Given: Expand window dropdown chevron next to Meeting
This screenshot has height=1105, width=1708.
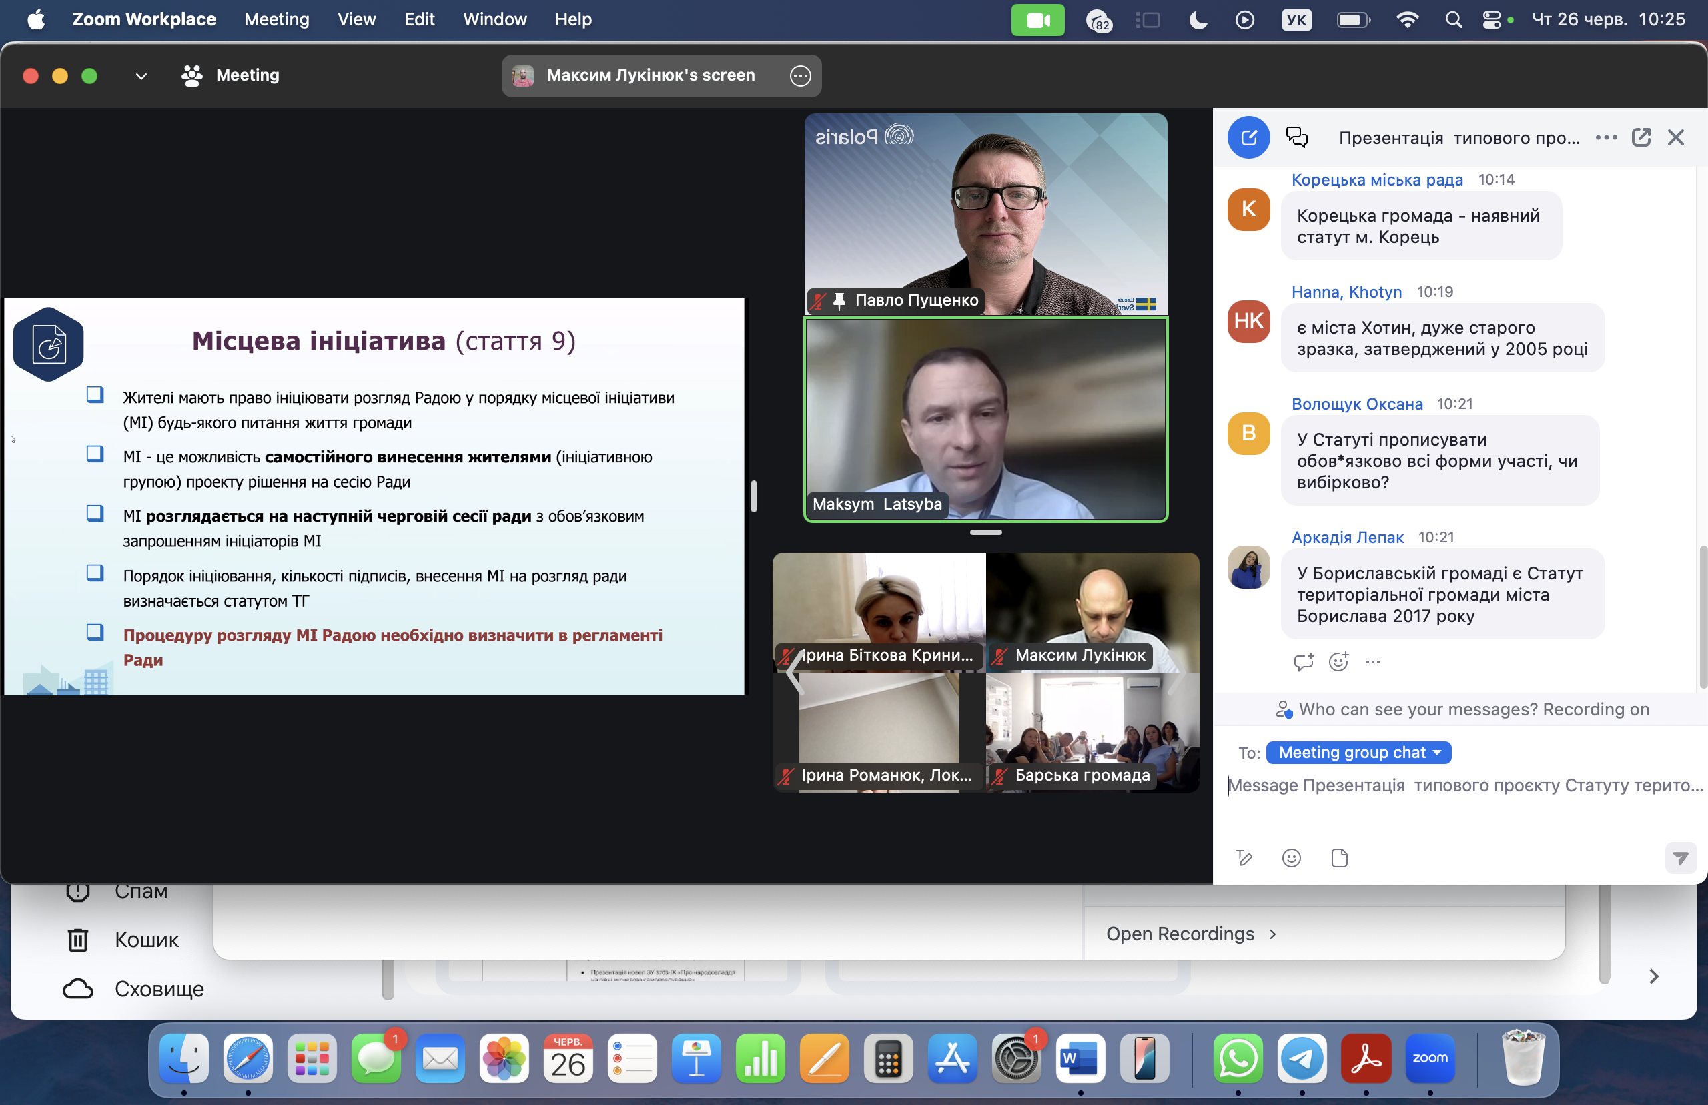Looking at the screenshot, I should coord(141,76).
